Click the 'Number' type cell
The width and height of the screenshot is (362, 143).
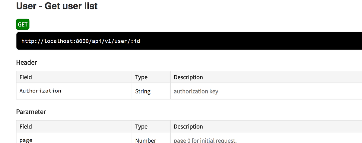tap(145, 140)
